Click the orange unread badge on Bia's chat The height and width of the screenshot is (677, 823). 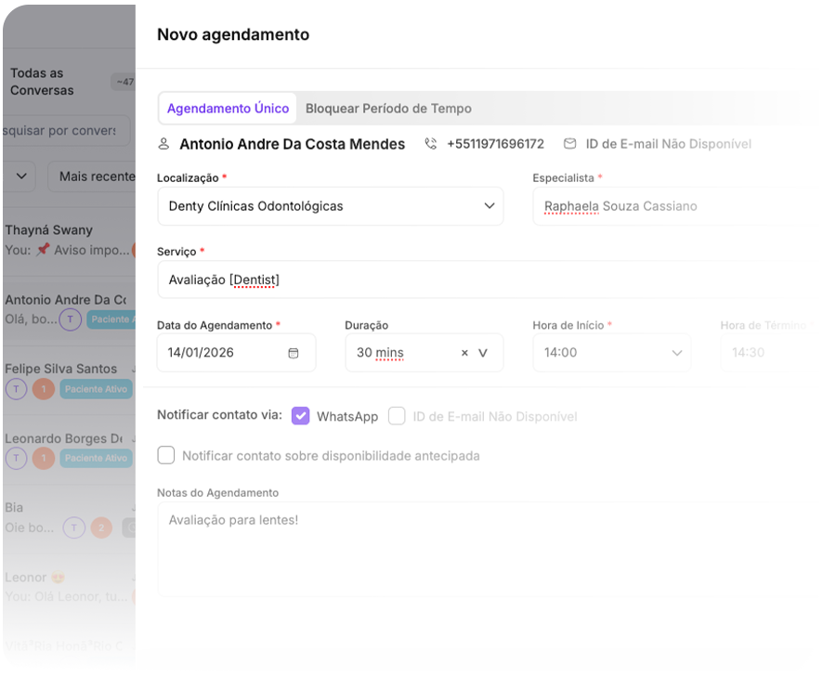(x=101, y=527)
